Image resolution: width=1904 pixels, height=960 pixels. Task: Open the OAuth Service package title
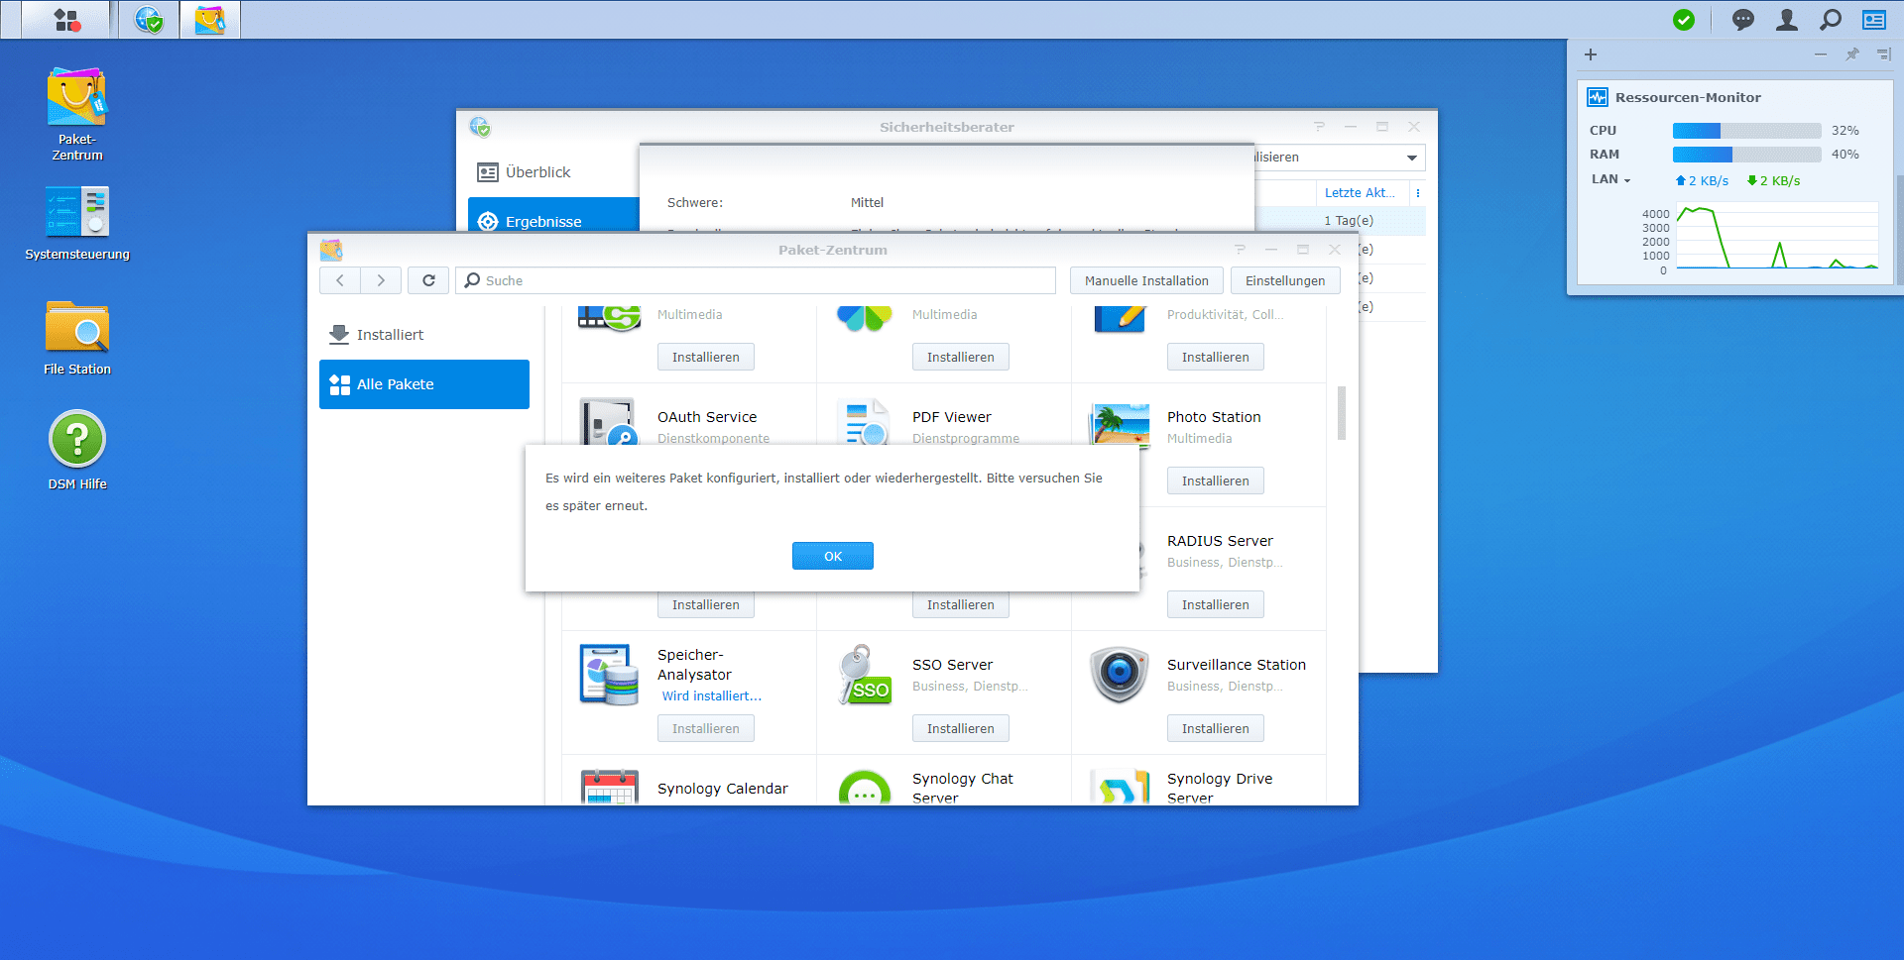tap(707, 417)
